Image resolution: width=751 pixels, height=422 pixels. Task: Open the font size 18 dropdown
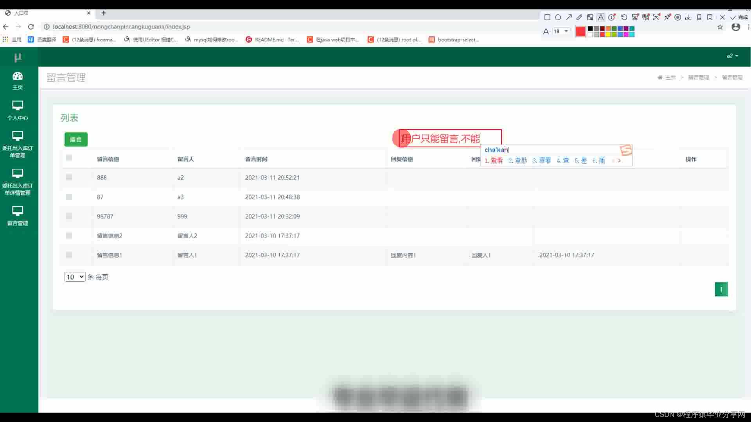click(x=561, y=31)
